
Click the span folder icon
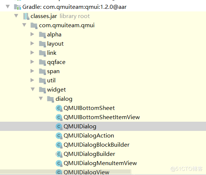point(42,72)
